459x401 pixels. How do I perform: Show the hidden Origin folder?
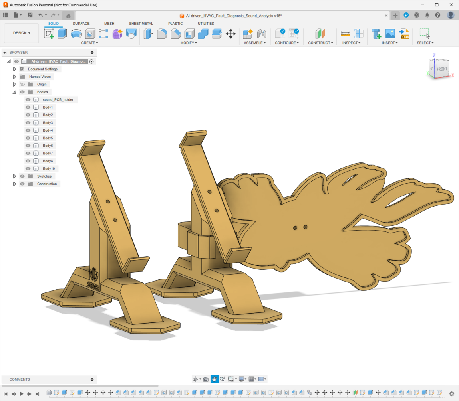(22, 85)
